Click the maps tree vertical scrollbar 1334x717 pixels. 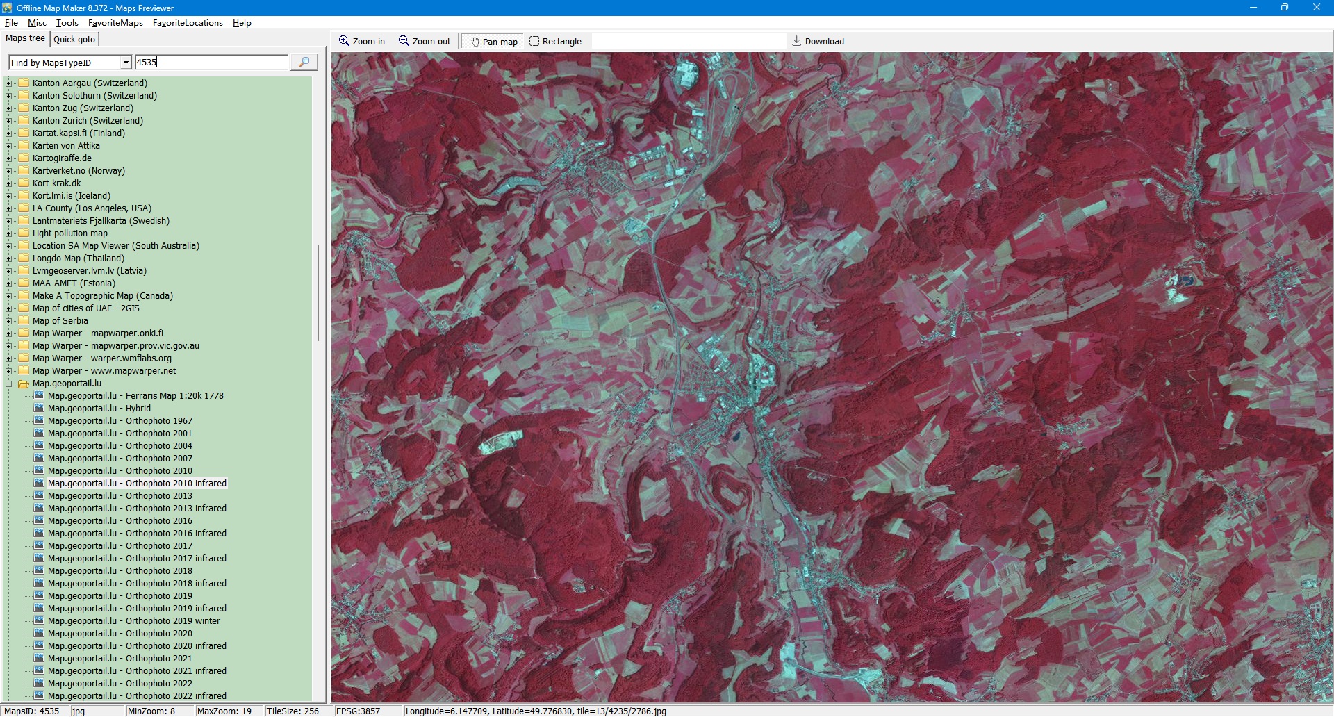318,292
